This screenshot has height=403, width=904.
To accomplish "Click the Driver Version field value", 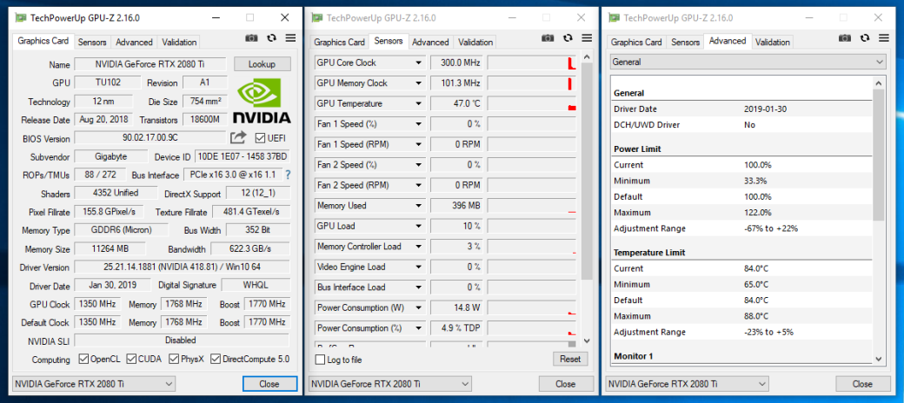I will 183,268.
